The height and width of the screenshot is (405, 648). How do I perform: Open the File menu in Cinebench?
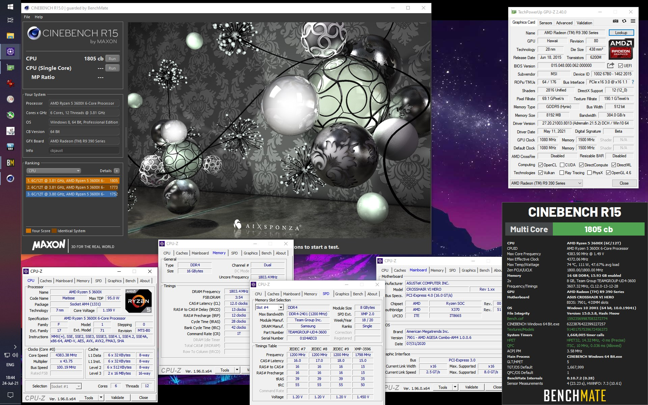point(27,17)
